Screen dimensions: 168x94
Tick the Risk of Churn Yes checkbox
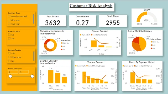tap(9, 38)
